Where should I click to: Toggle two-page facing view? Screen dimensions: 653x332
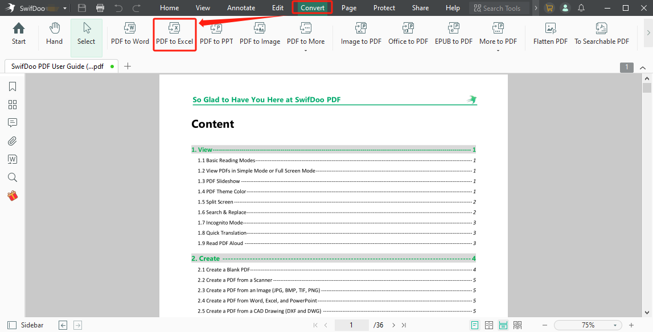[x=488, y=325]
